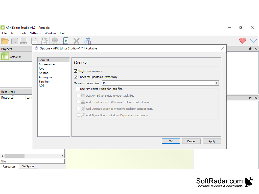This screenshot has width=259, height=194.
Task: Click the Sign action key icon
Action: 83,115
